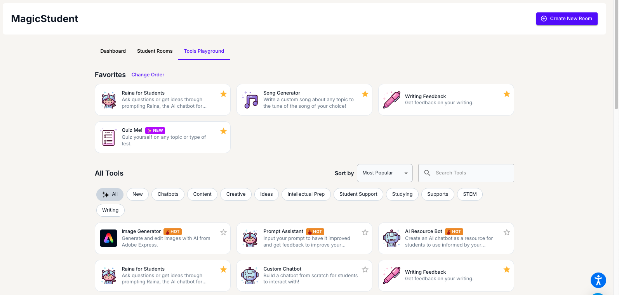The height and width of the screenshot is (295, 619).
Task: Click the Prompt Assistant character icon
Action: click(x=250, y=238)
